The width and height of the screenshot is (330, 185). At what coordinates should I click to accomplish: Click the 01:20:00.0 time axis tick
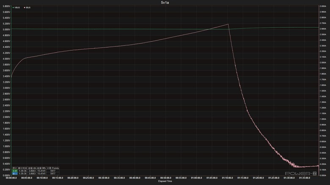pyautogui.click(x=258, y=178)
